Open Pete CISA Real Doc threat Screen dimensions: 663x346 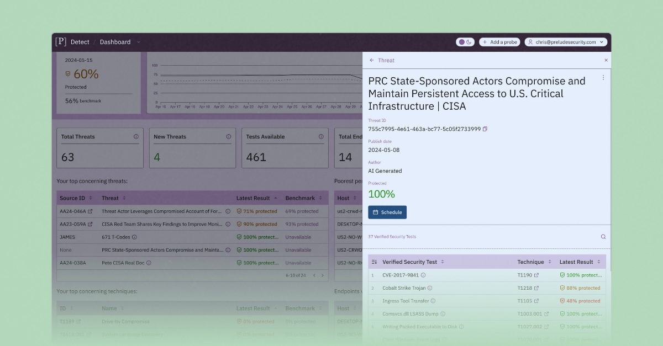tap(123, 263)
